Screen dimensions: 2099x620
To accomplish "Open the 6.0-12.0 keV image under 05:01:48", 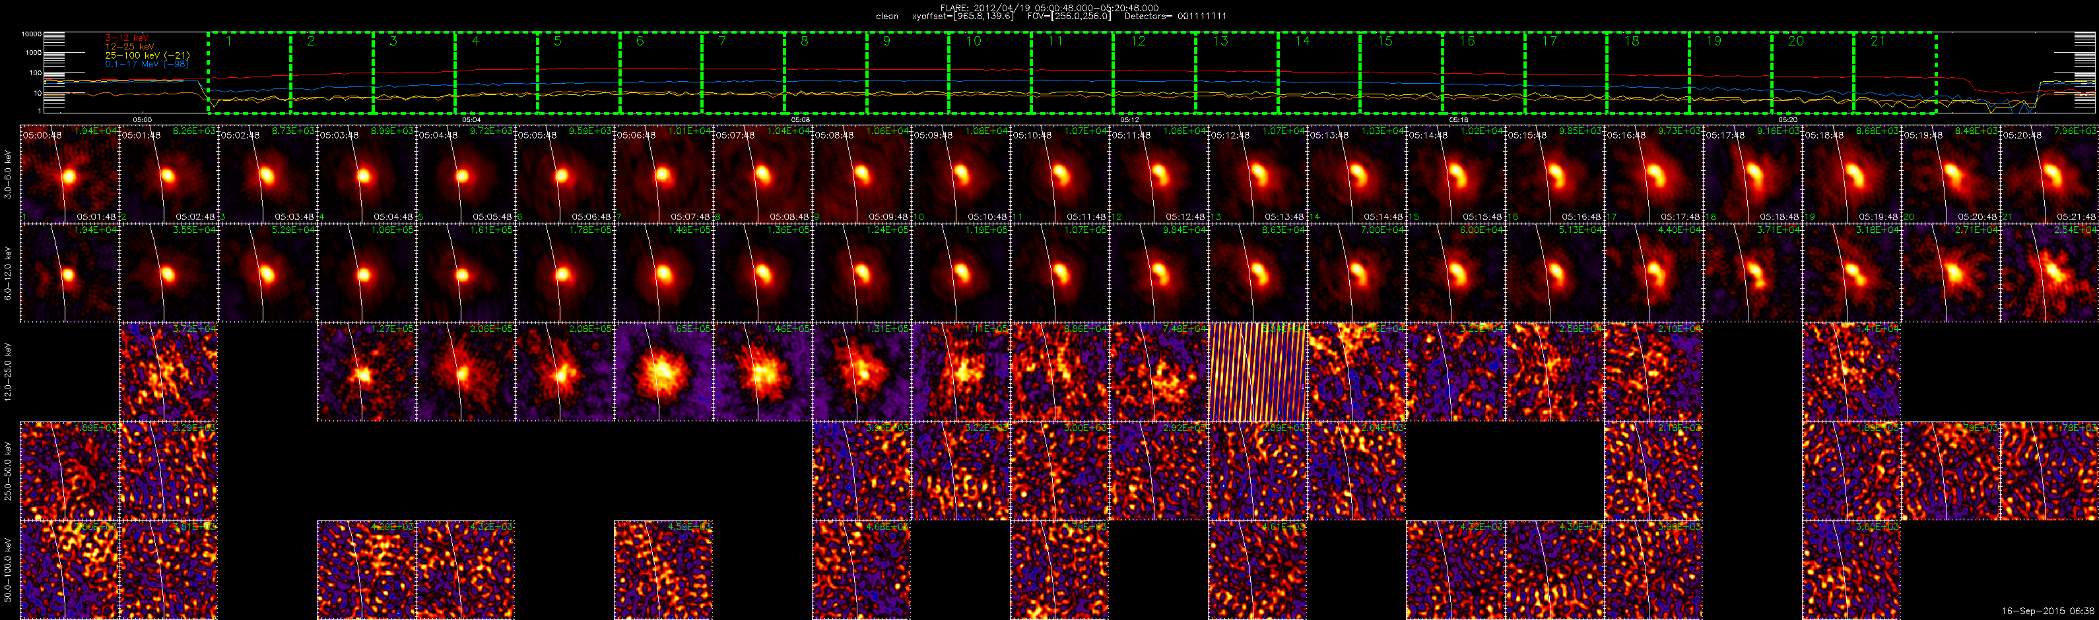I will pos(169,273).
